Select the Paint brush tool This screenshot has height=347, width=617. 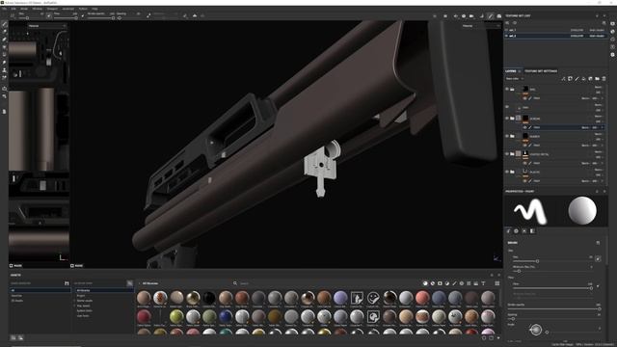pos(4,24)
